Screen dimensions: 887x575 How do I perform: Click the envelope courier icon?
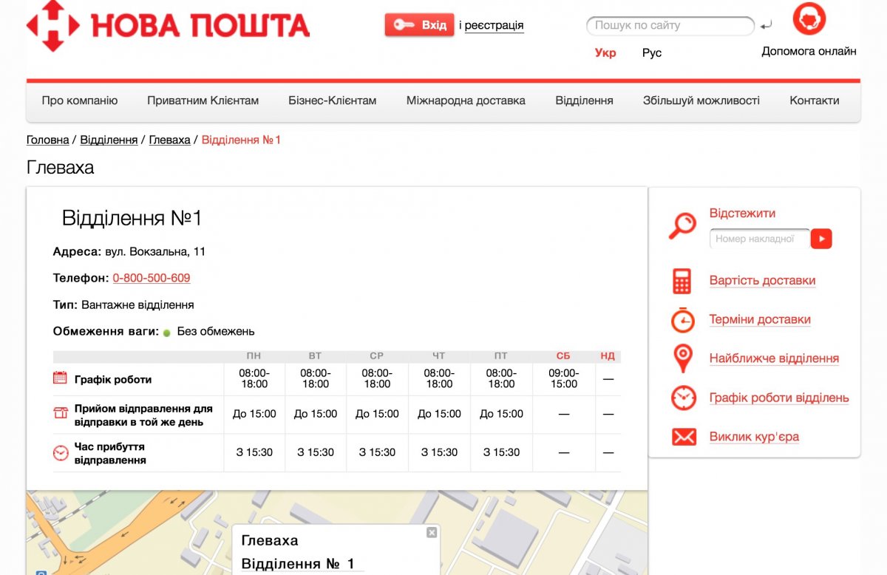(x=684, y=437)
